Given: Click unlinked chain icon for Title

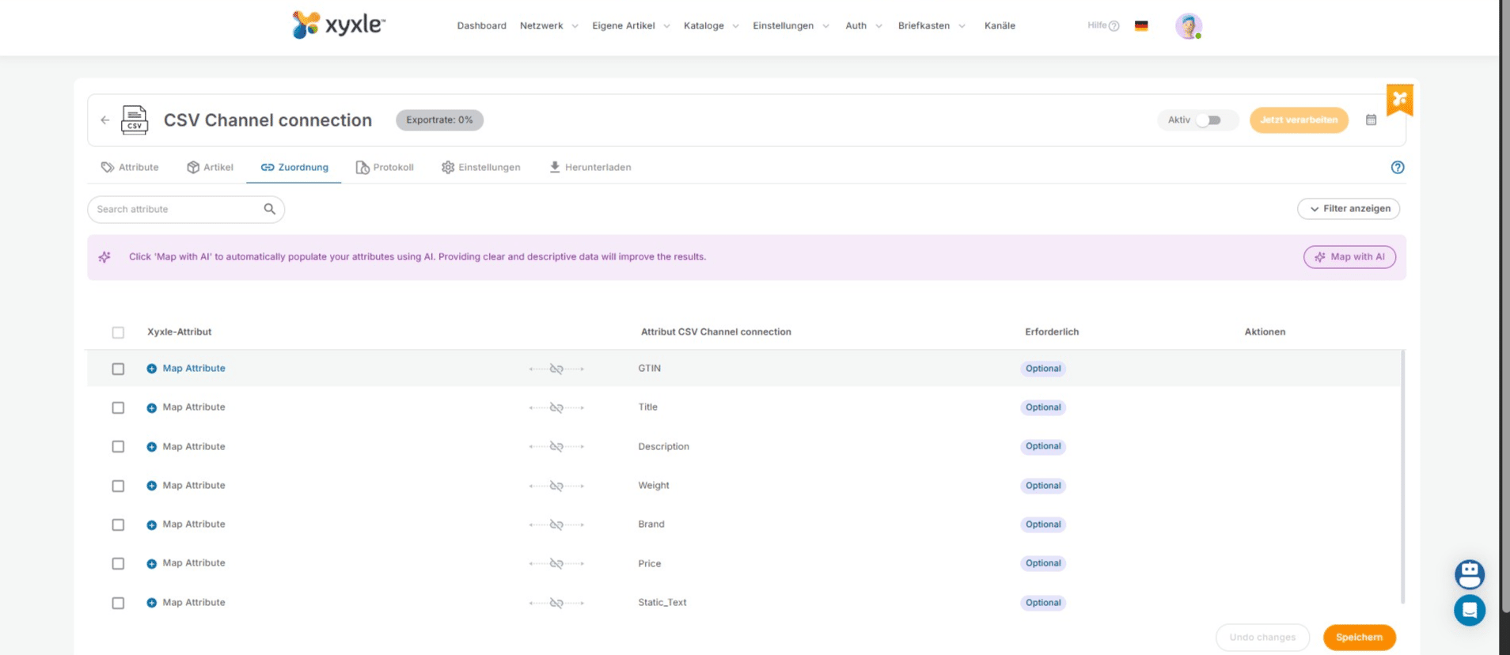Looking at the screenshot, I should [x=556, y=407].
